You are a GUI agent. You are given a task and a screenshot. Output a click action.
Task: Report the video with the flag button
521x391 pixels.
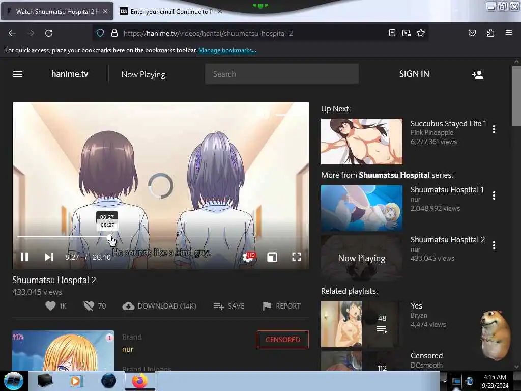click(281, 306)
